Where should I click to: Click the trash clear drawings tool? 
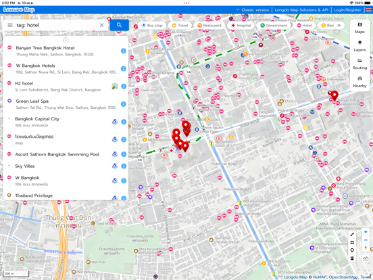click(x=352, y=258)
